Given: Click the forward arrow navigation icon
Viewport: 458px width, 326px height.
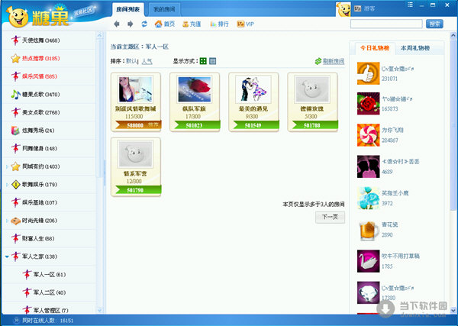Looking at the screenshot, I should tap(130, 24).
